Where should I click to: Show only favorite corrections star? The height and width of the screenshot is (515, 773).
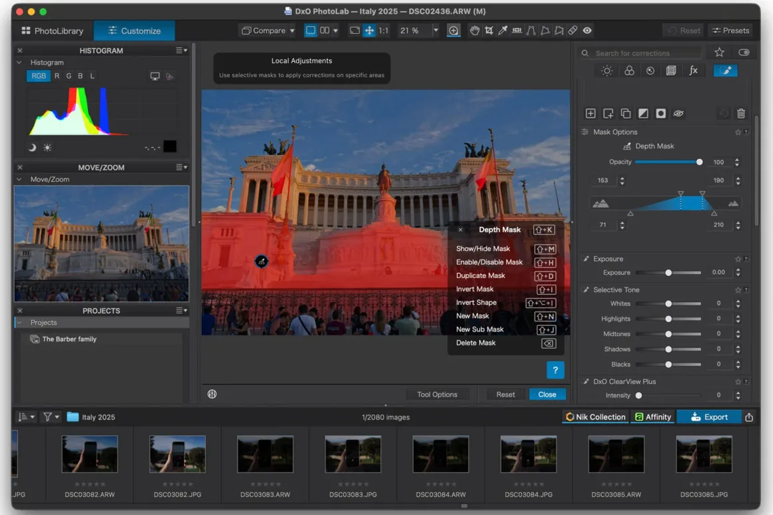pyautogui.click(x=719, y=53)
